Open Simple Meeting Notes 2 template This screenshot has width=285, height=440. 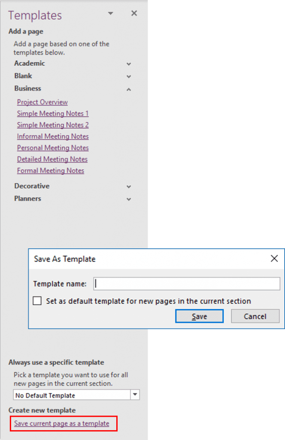coord(53,125)
